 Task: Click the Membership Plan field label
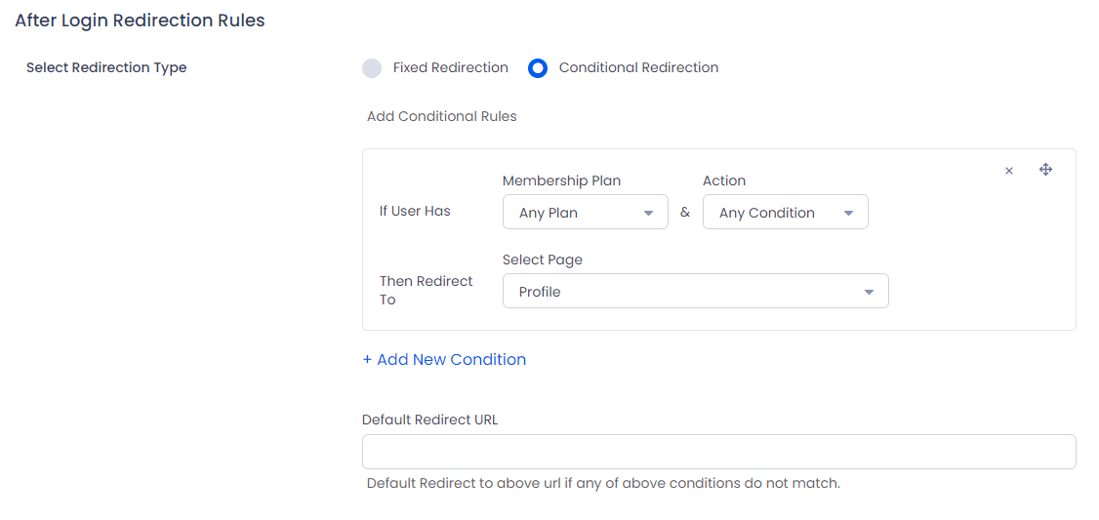tap(562, 180)
